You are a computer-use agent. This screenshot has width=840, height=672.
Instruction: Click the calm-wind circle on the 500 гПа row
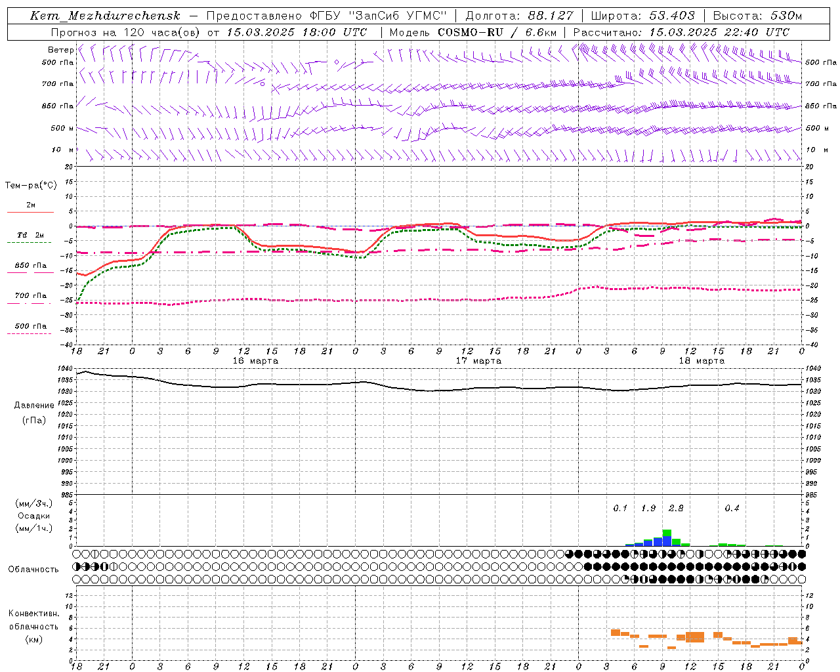pos(337,62)
